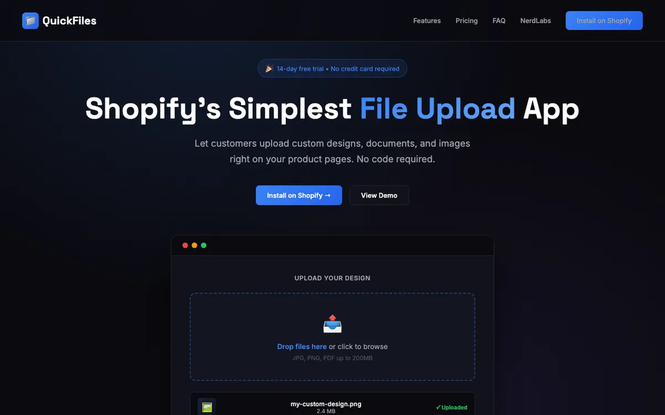Click the 2.4 MB file size text
665x415 pixels.
click(x=326, y=412)
